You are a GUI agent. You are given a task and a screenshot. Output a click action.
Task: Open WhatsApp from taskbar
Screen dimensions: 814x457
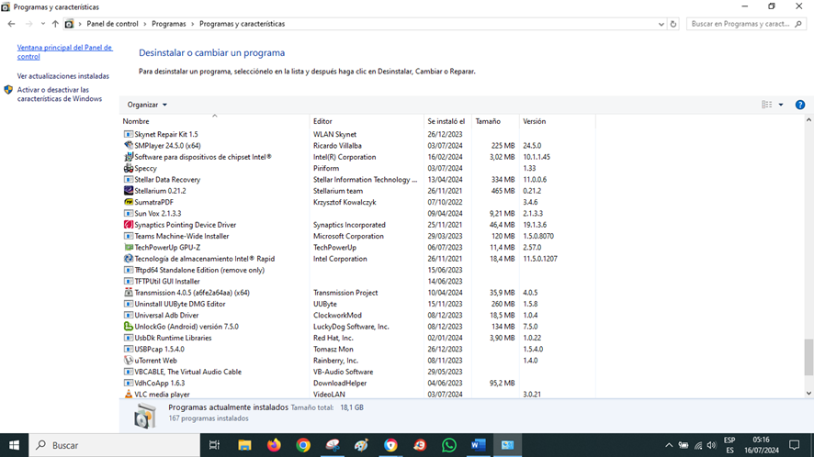(x=449, y=445)
